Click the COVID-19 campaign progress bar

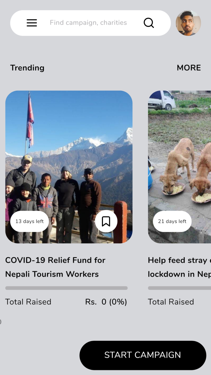[66, 288]
